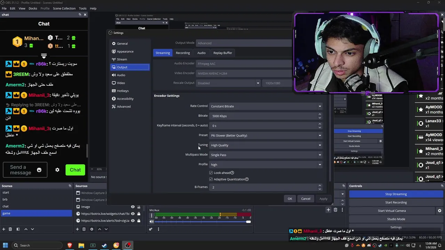Add a scene transition with the plus icon
This screenshot has width=445, height=250.
[x=328, y=210]
